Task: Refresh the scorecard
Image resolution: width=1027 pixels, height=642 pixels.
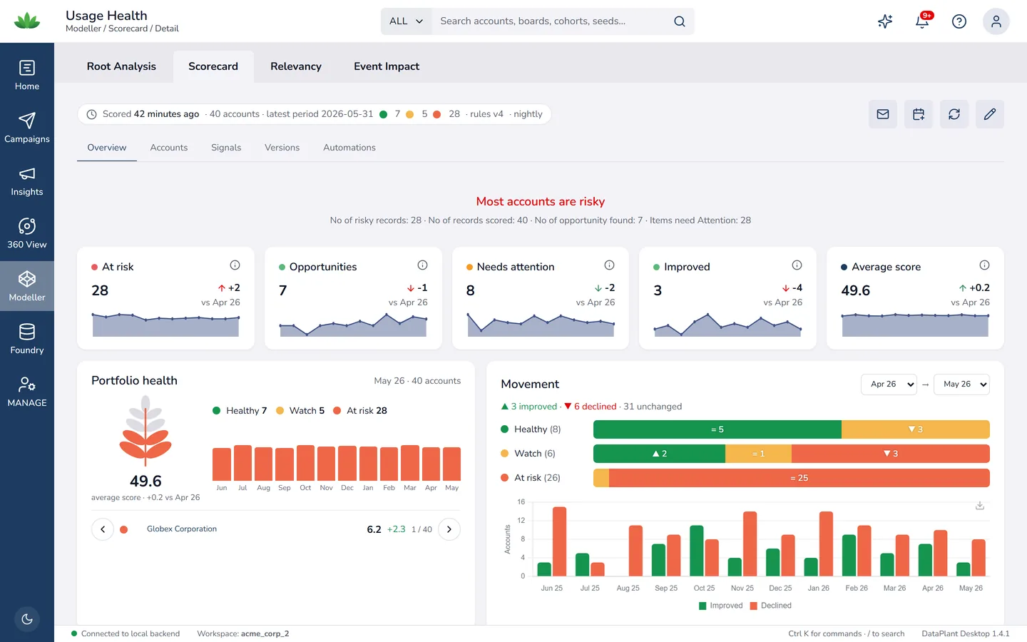Action: 954,114
